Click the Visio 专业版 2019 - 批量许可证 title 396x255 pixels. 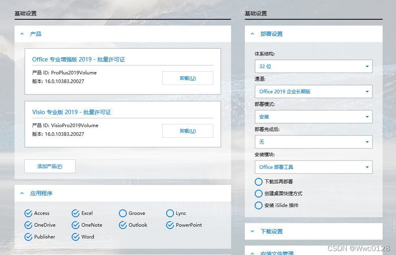point(72,112)
